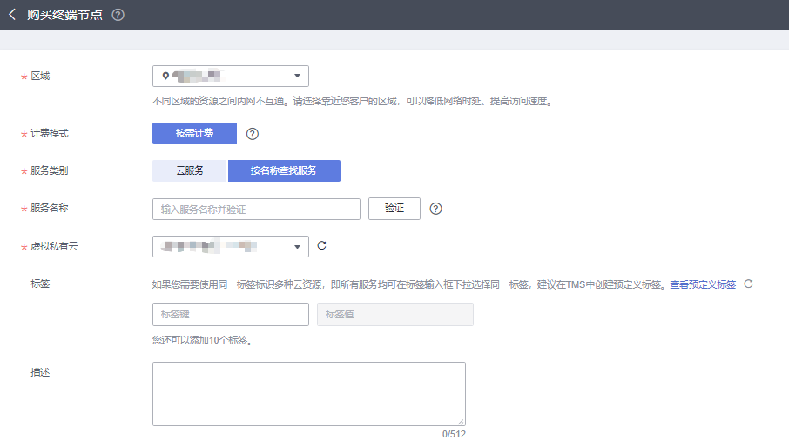Click the 服务类别 field label
The image size is (789, 447).
pyautogui.click(x=49, y=170)
